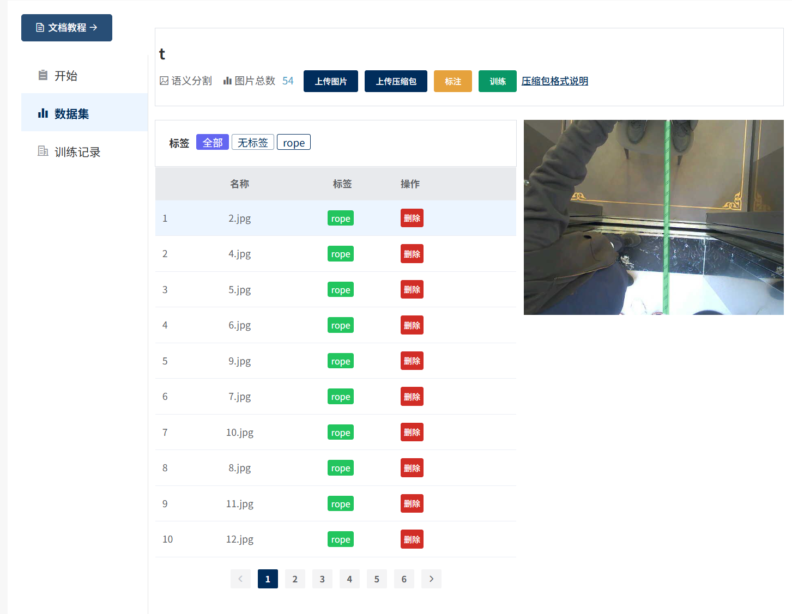Open the 压缩包格式说明 link
Image resolution: width=792 pixels, height=614 pixels.
[x=554, y=81]
